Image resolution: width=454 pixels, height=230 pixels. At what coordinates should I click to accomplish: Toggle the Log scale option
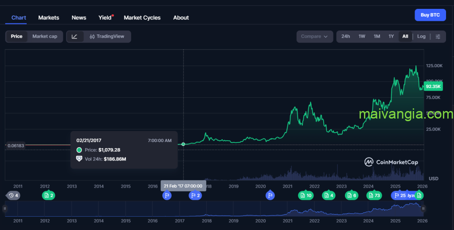click(421, 36)
